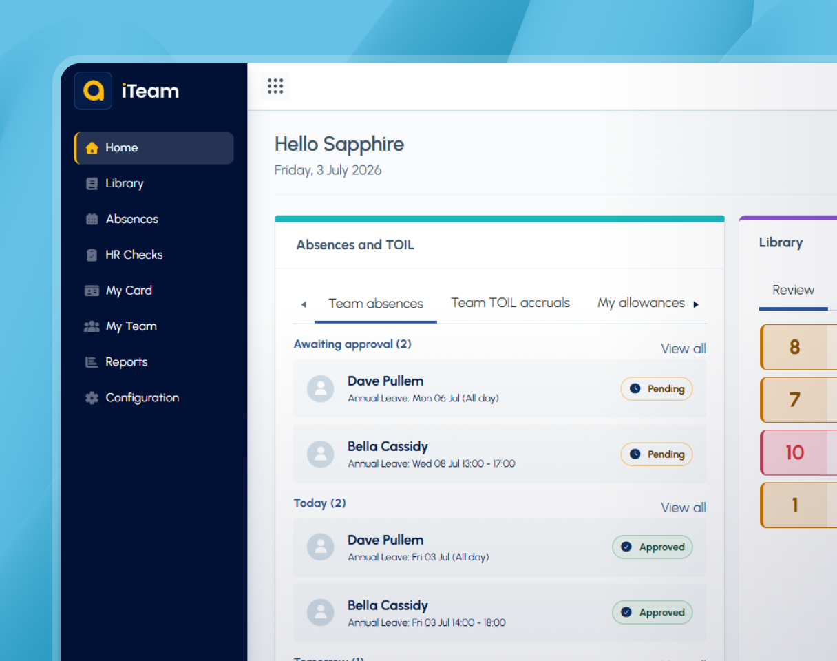Click the checkmark icon in Dave Pullem's Approved badge
This screenshot has width=837, height=661.
[x=626, y=547]
